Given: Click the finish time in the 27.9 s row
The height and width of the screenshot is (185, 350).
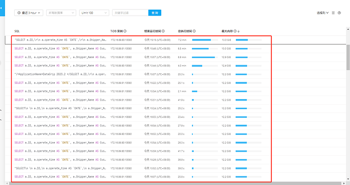Looking at the screenshot, I should click(x=157, y=126).
